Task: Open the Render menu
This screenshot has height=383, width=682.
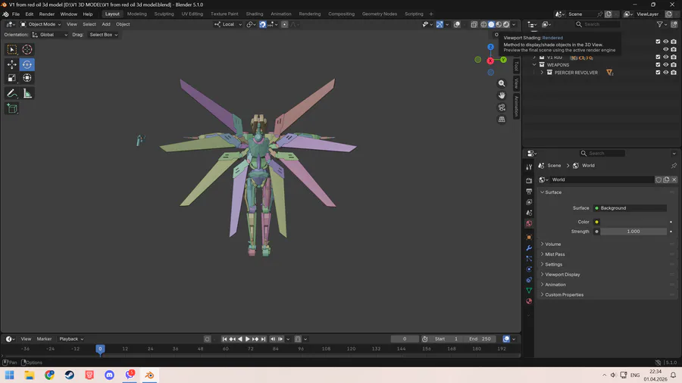Action: point(46,14)
